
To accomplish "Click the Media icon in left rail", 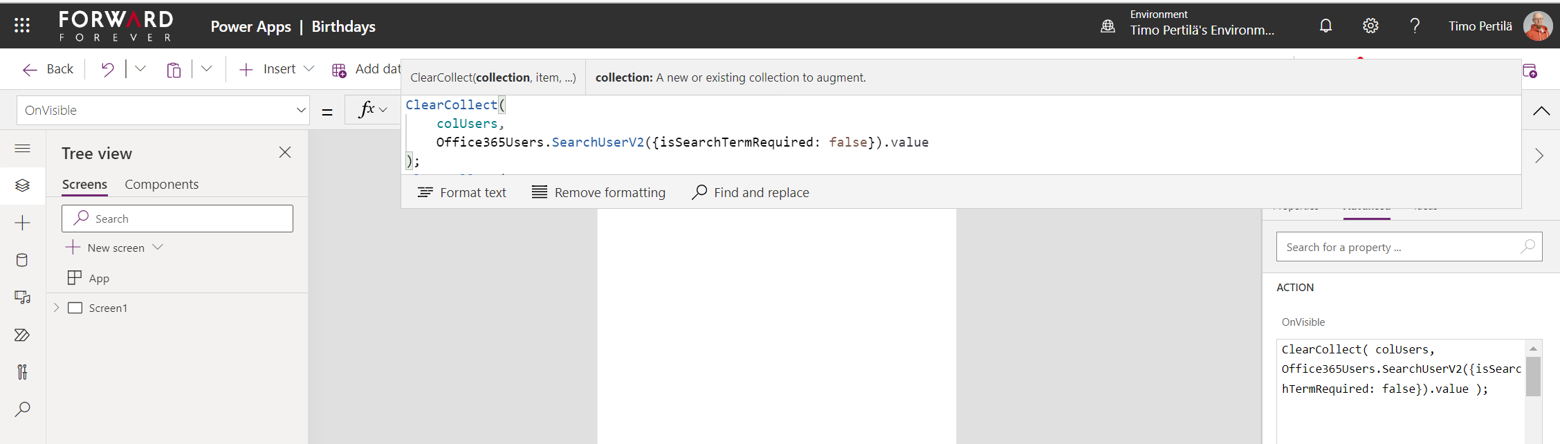I will click(x=22, y=297).
